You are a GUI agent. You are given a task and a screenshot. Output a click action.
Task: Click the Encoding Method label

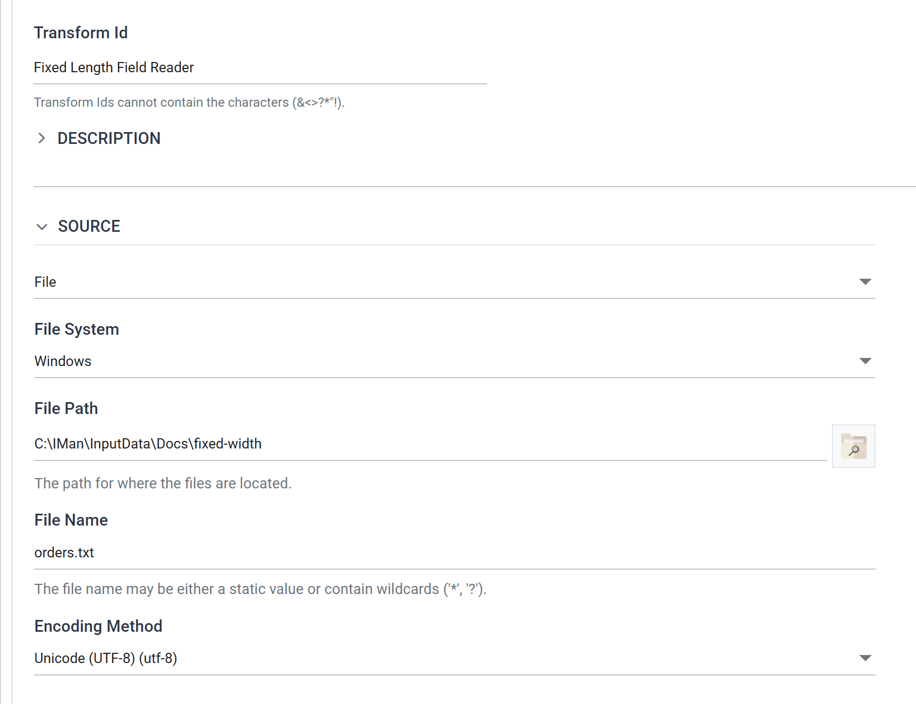pos(98,626)
